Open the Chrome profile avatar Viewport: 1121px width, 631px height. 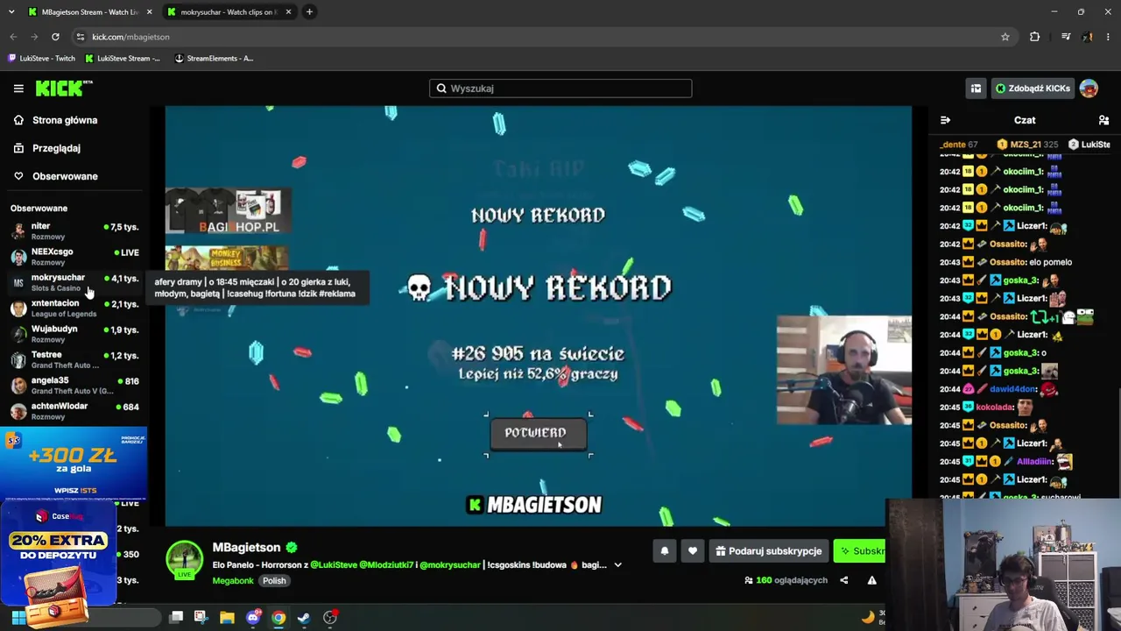pos(1087,37)
